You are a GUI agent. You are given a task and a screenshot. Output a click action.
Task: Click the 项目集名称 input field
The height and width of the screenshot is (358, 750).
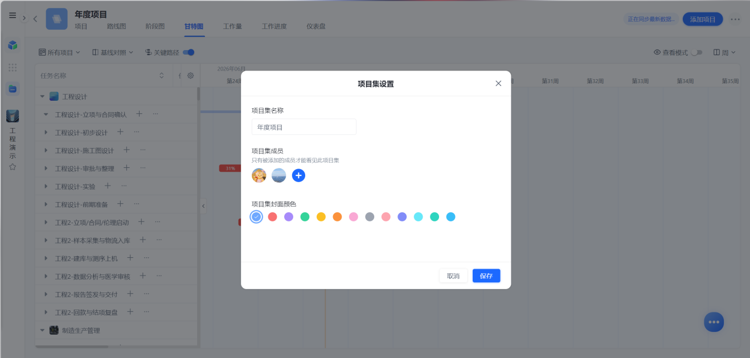pos(304,127)
